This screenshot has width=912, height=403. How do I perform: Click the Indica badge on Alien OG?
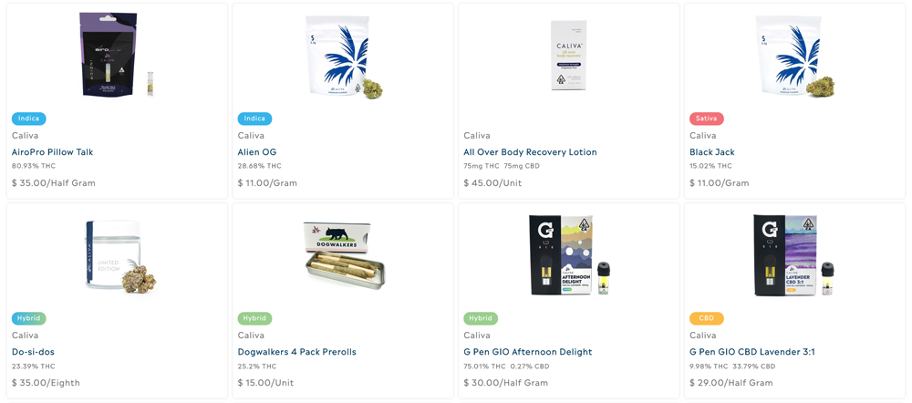254,119
